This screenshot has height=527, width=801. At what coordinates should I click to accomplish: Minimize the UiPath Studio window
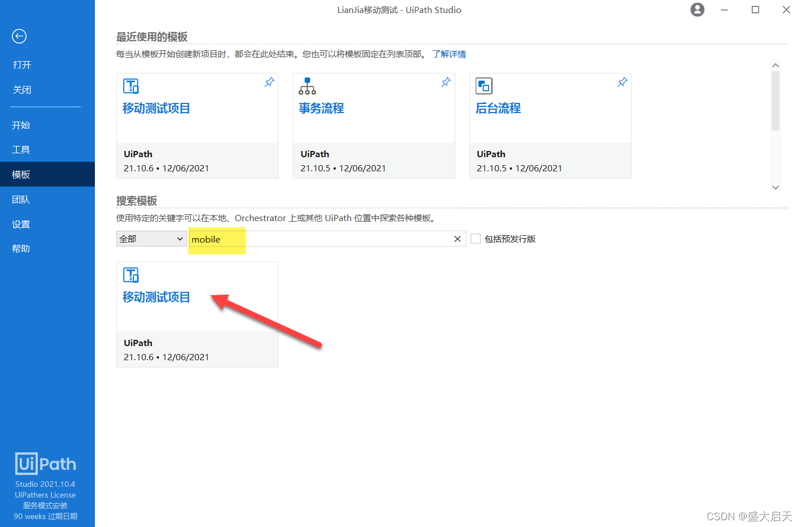724,10
